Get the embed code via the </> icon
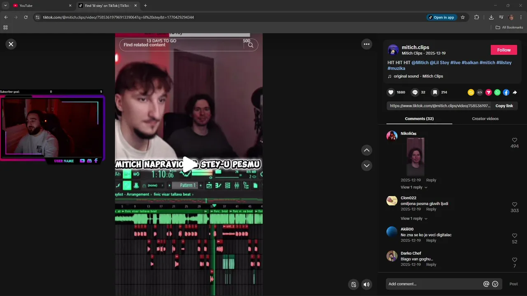 click(480, 92)
